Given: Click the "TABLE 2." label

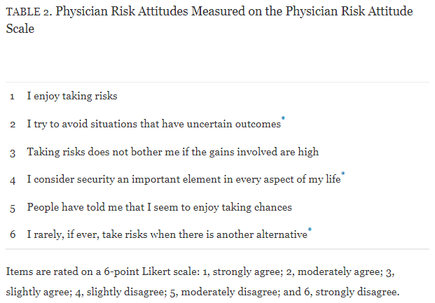Looking at the screenshot, I should point(27,13).
